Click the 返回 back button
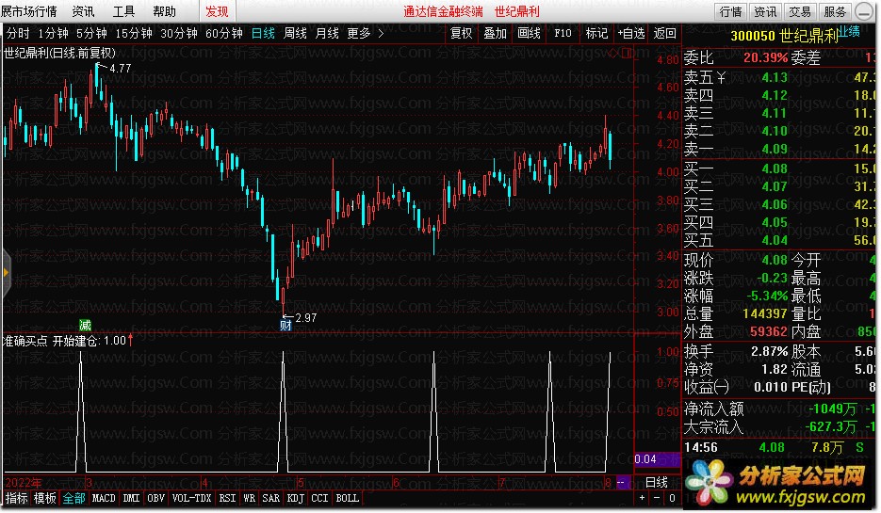 664,34
